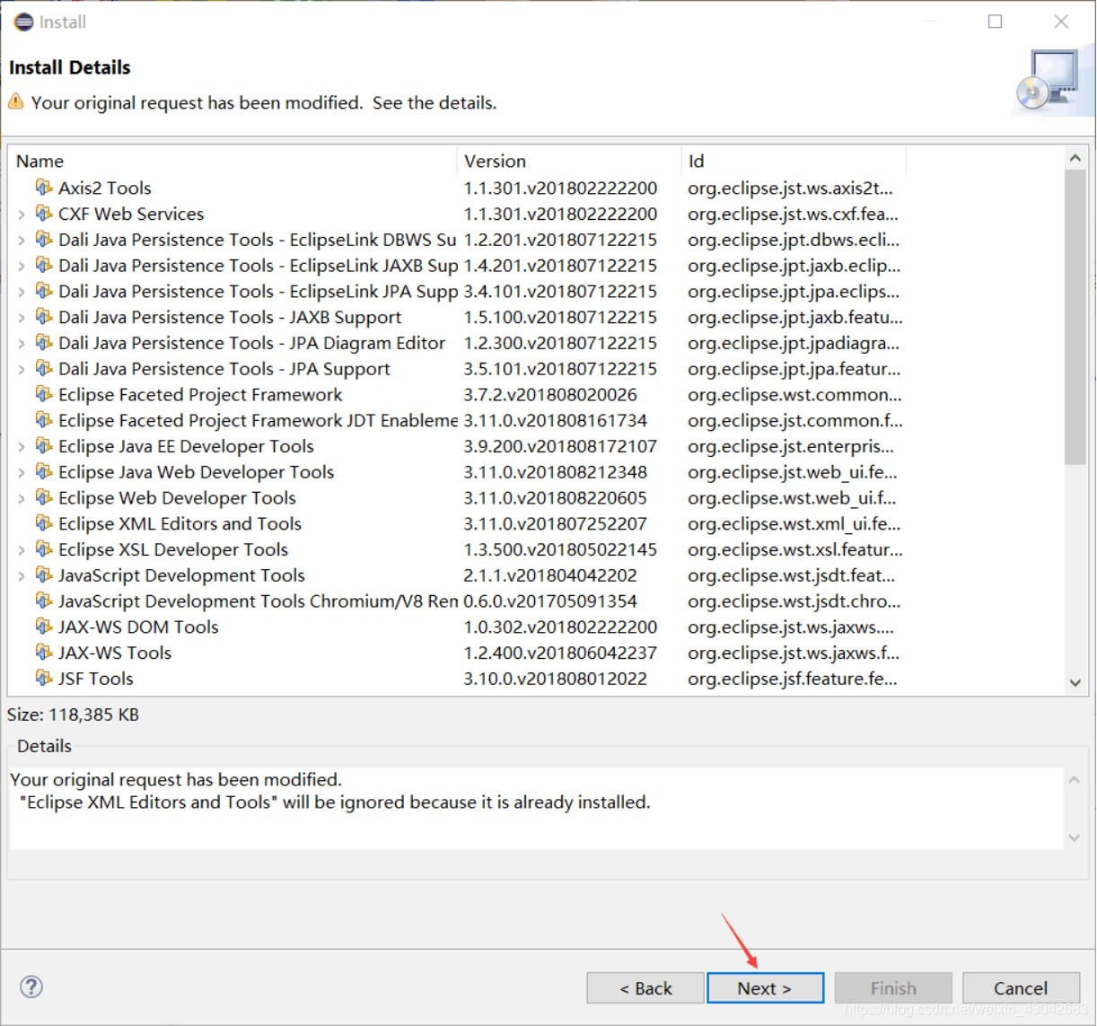Expand JPA Diagram Editor node
The width and height of the screenshot is (1097, 1026).
tap(22, 344)
